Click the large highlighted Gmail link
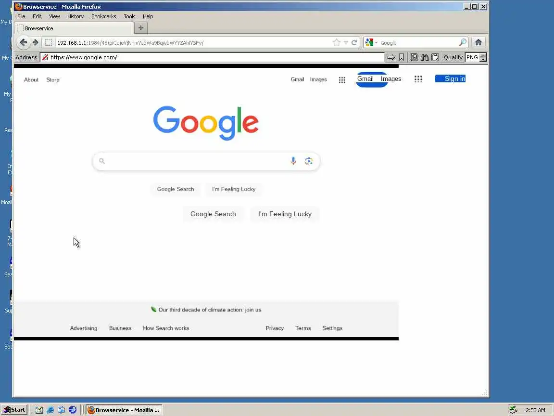 tap(365, 79)
